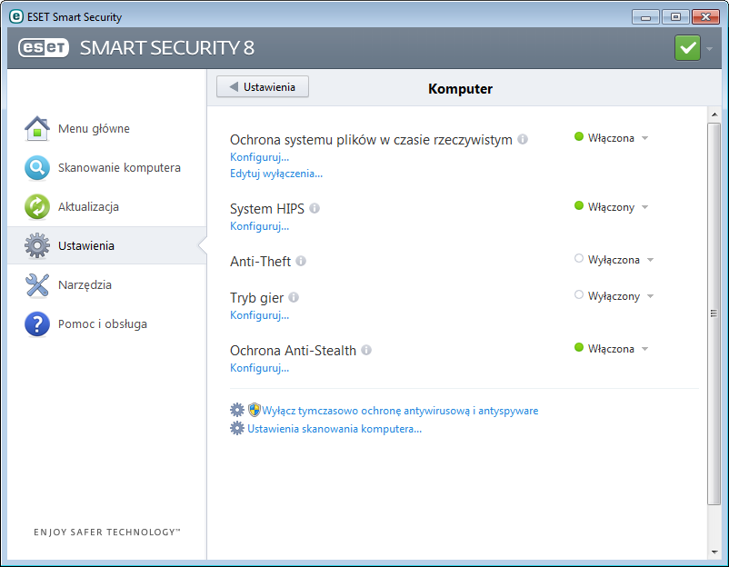729x567 pixels.
Task: Open the Wyłączona dropdown for Anti-Theft
Action: tap(651, 260)
